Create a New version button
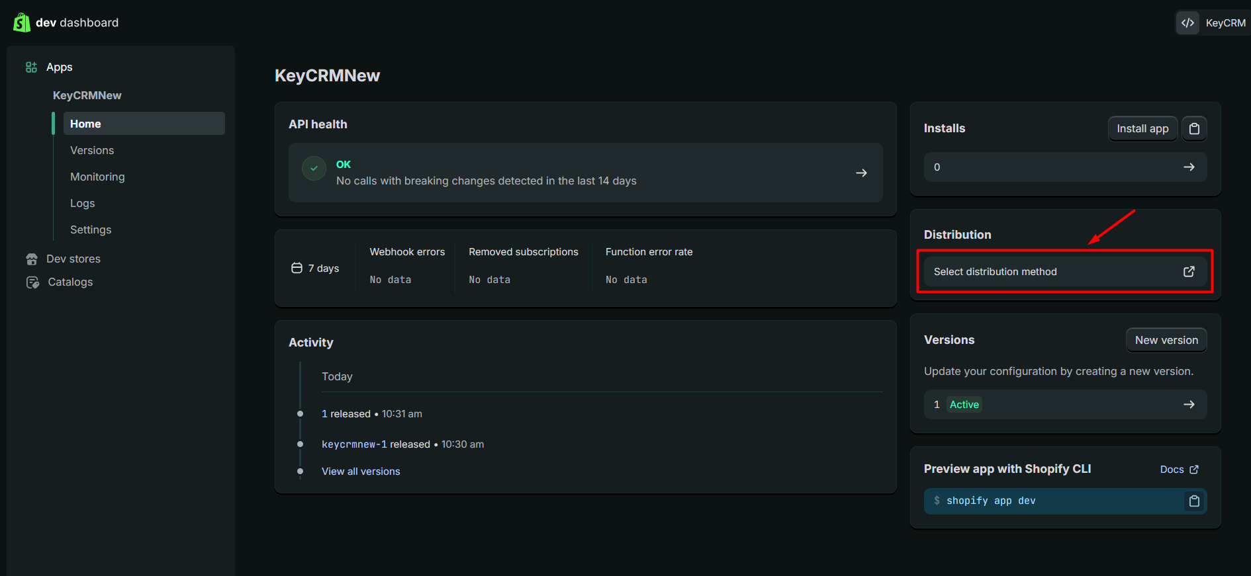 coord(1166,340)
